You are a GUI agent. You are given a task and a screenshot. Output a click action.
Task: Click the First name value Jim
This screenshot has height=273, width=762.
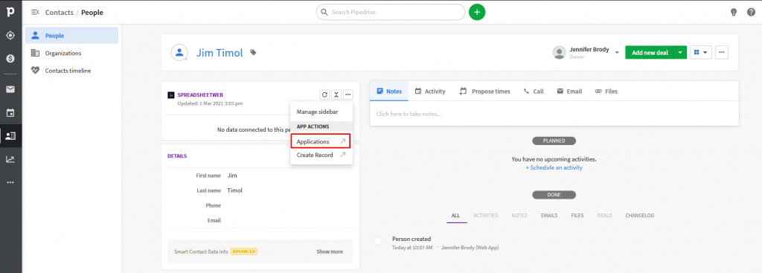click(x=232, y=176)
